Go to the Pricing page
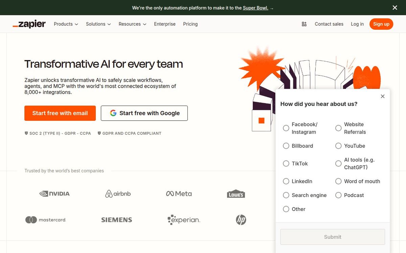Screen dimensions: 406x253 click(x=190, y=24)
